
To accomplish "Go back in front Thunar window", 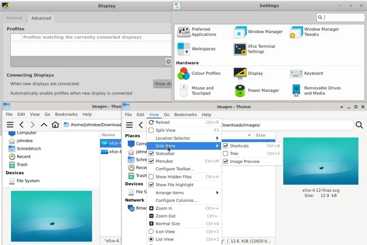I will click(141, 125).
